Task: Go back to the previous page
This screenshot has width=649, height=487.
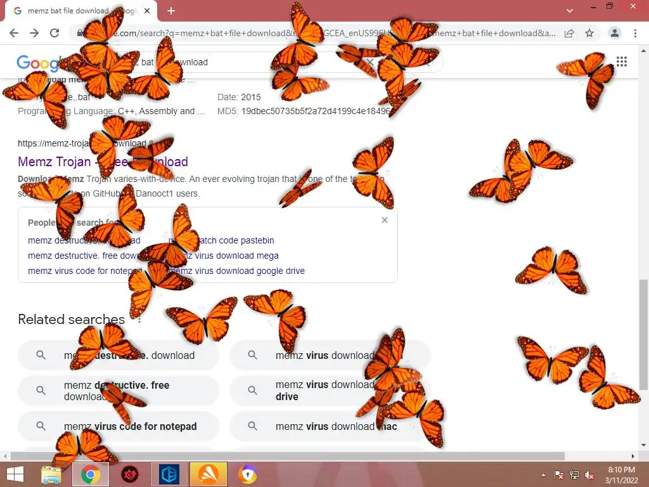Action: (x=14, y=33)
